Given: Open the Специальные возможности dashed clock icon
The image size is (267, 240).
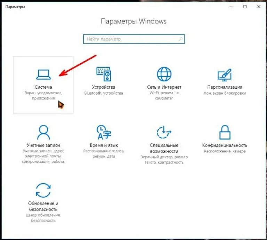Looking at the screenshot, I should [x=164, y=132].
